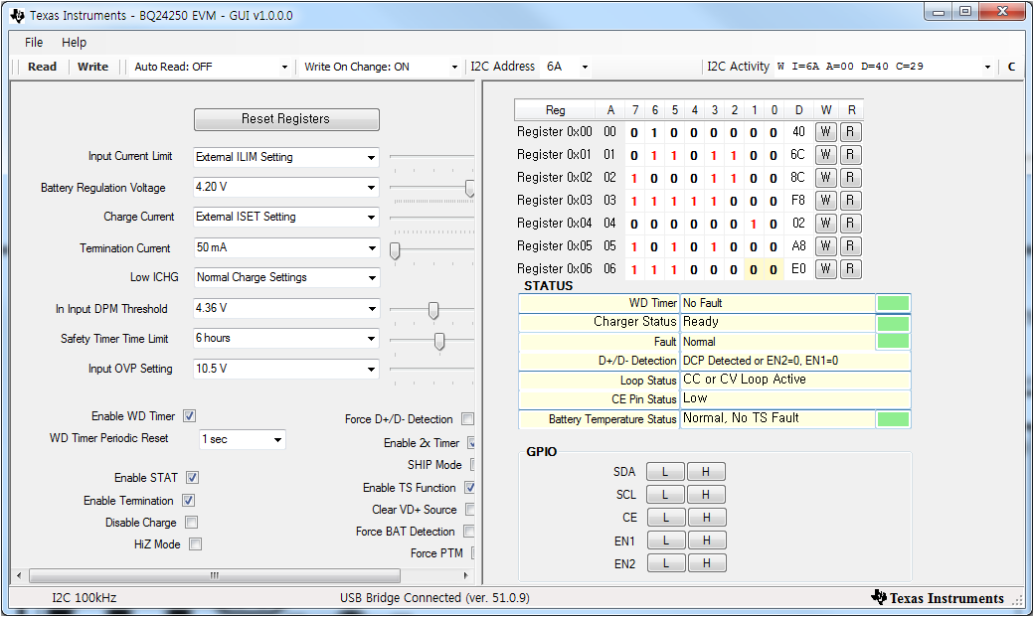Click the R button for Register 0x02
The width and height of the screenshot is (1034, 617).
point(851,177)
